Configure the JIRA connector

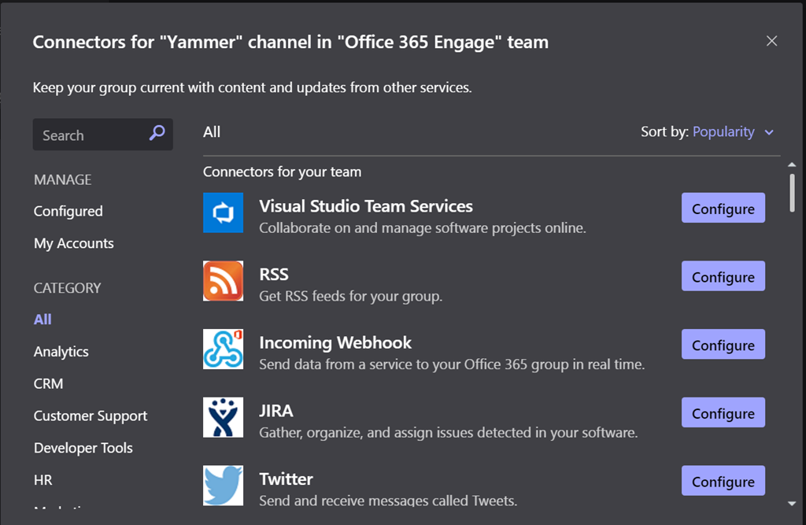pos(723,413)
